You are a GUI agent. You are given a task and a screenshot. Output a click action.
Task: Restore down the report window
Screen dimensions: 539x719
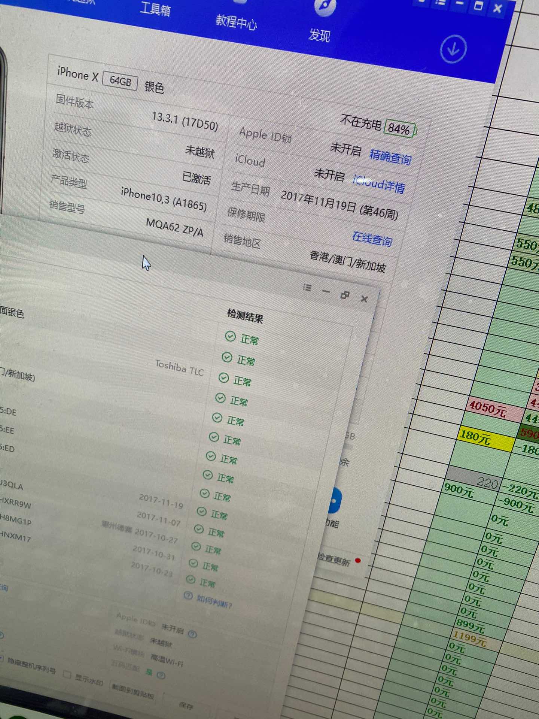pyautogui.click(x=345, y=295)
